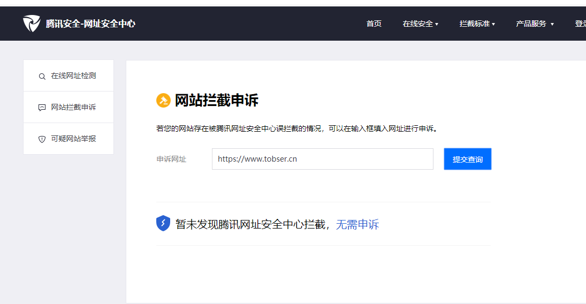Viewport: 586px width, 304px height.
Task: Click the blue 无需申诉 text
Action: pyautogui.click(x=357, y=224)
